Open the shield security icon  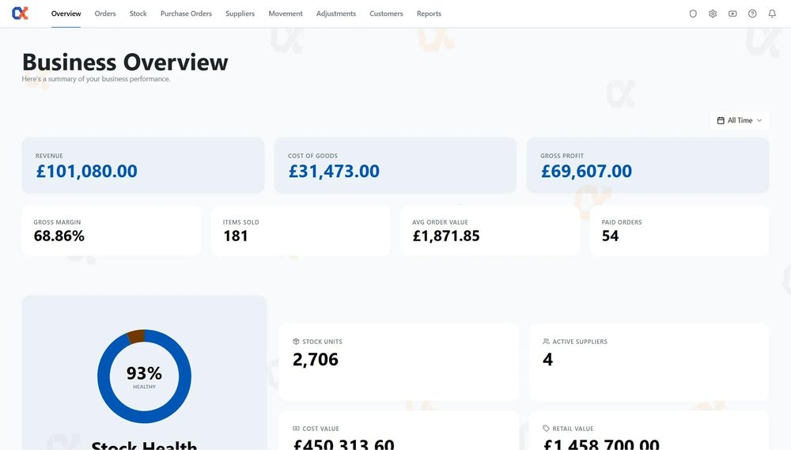point(693,13)
